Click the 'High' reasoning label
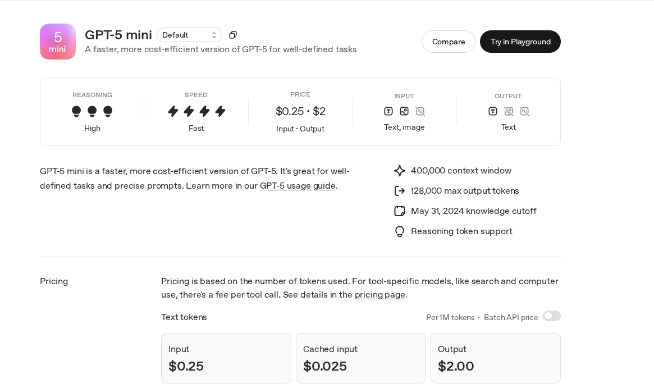The image size is (654, 388). pyautogui.click(x=92, y=129)
